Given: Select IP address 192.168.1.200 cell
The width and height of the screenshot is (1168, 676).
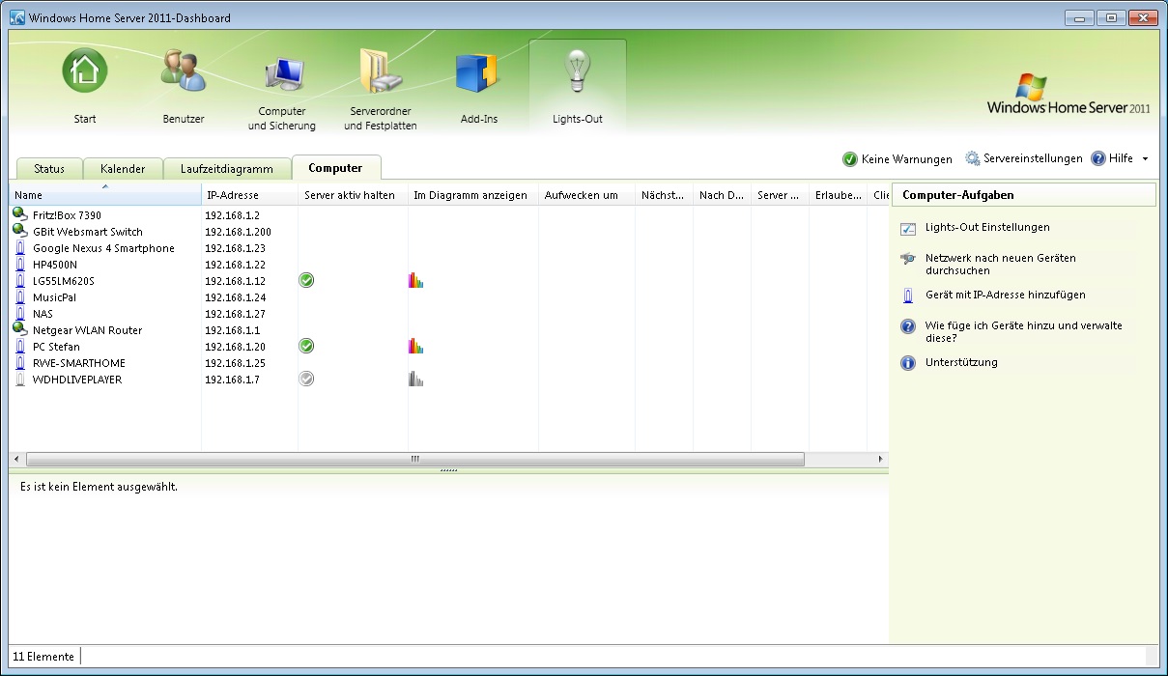Looking at the screenshot, I should [238, 232].
